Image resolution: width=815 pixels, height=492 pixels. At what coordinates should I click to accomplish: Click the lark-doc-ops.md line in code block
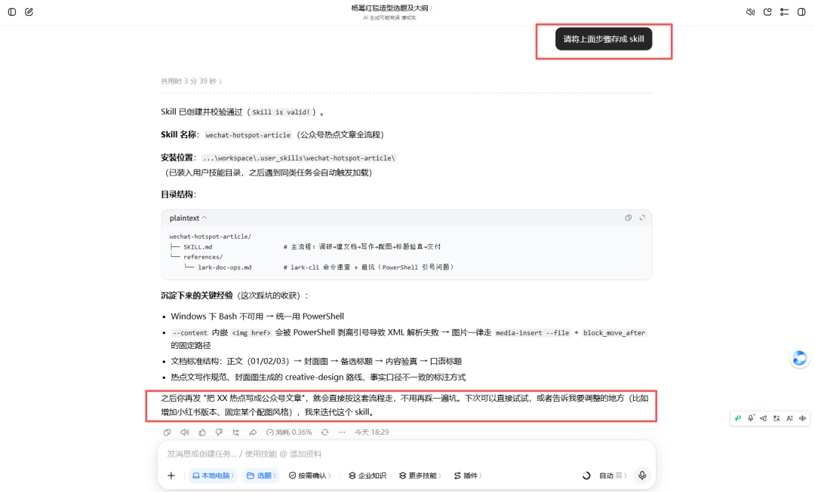(225, 267)
